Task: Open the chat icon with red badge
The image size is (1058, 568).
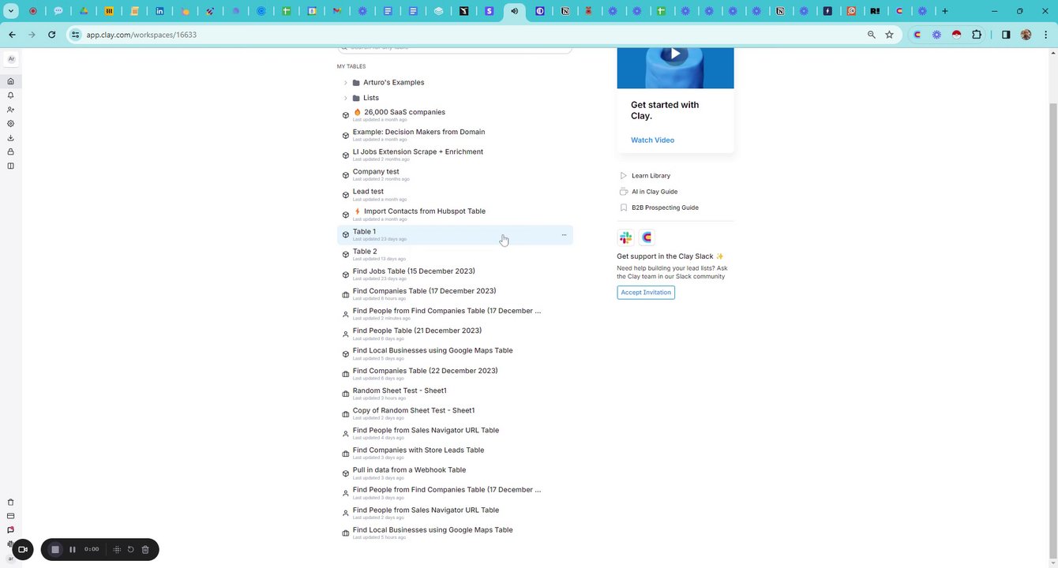Action: 10,530
